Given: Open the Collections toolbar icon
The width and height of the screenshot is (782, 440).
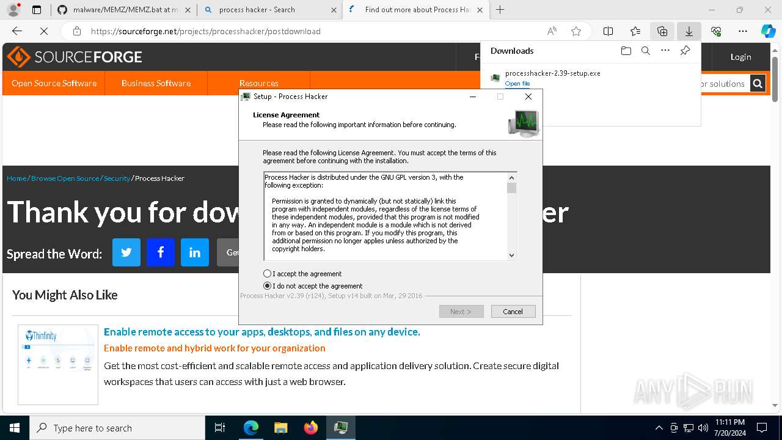Looking at the screenshot, I should coord(662,31).
